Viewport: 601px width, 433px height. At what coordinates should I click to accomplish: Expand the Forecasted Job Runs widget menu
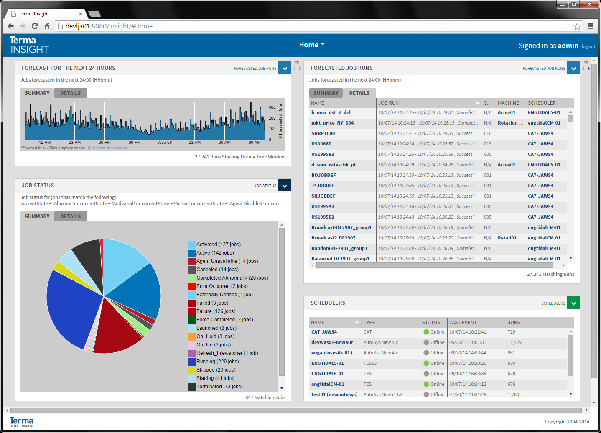(x=573, y=68)
